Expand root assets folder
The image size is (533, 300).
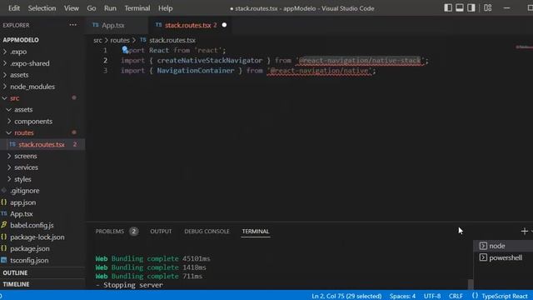click(19, 75)
